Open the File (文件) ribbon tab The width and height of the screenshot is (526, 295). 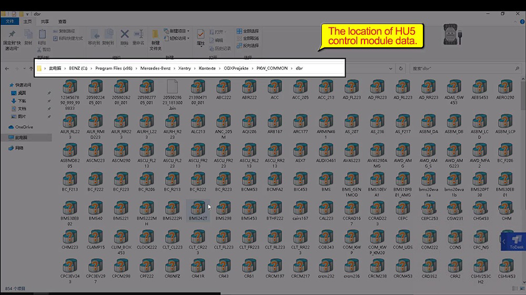[x=9, y=22]
